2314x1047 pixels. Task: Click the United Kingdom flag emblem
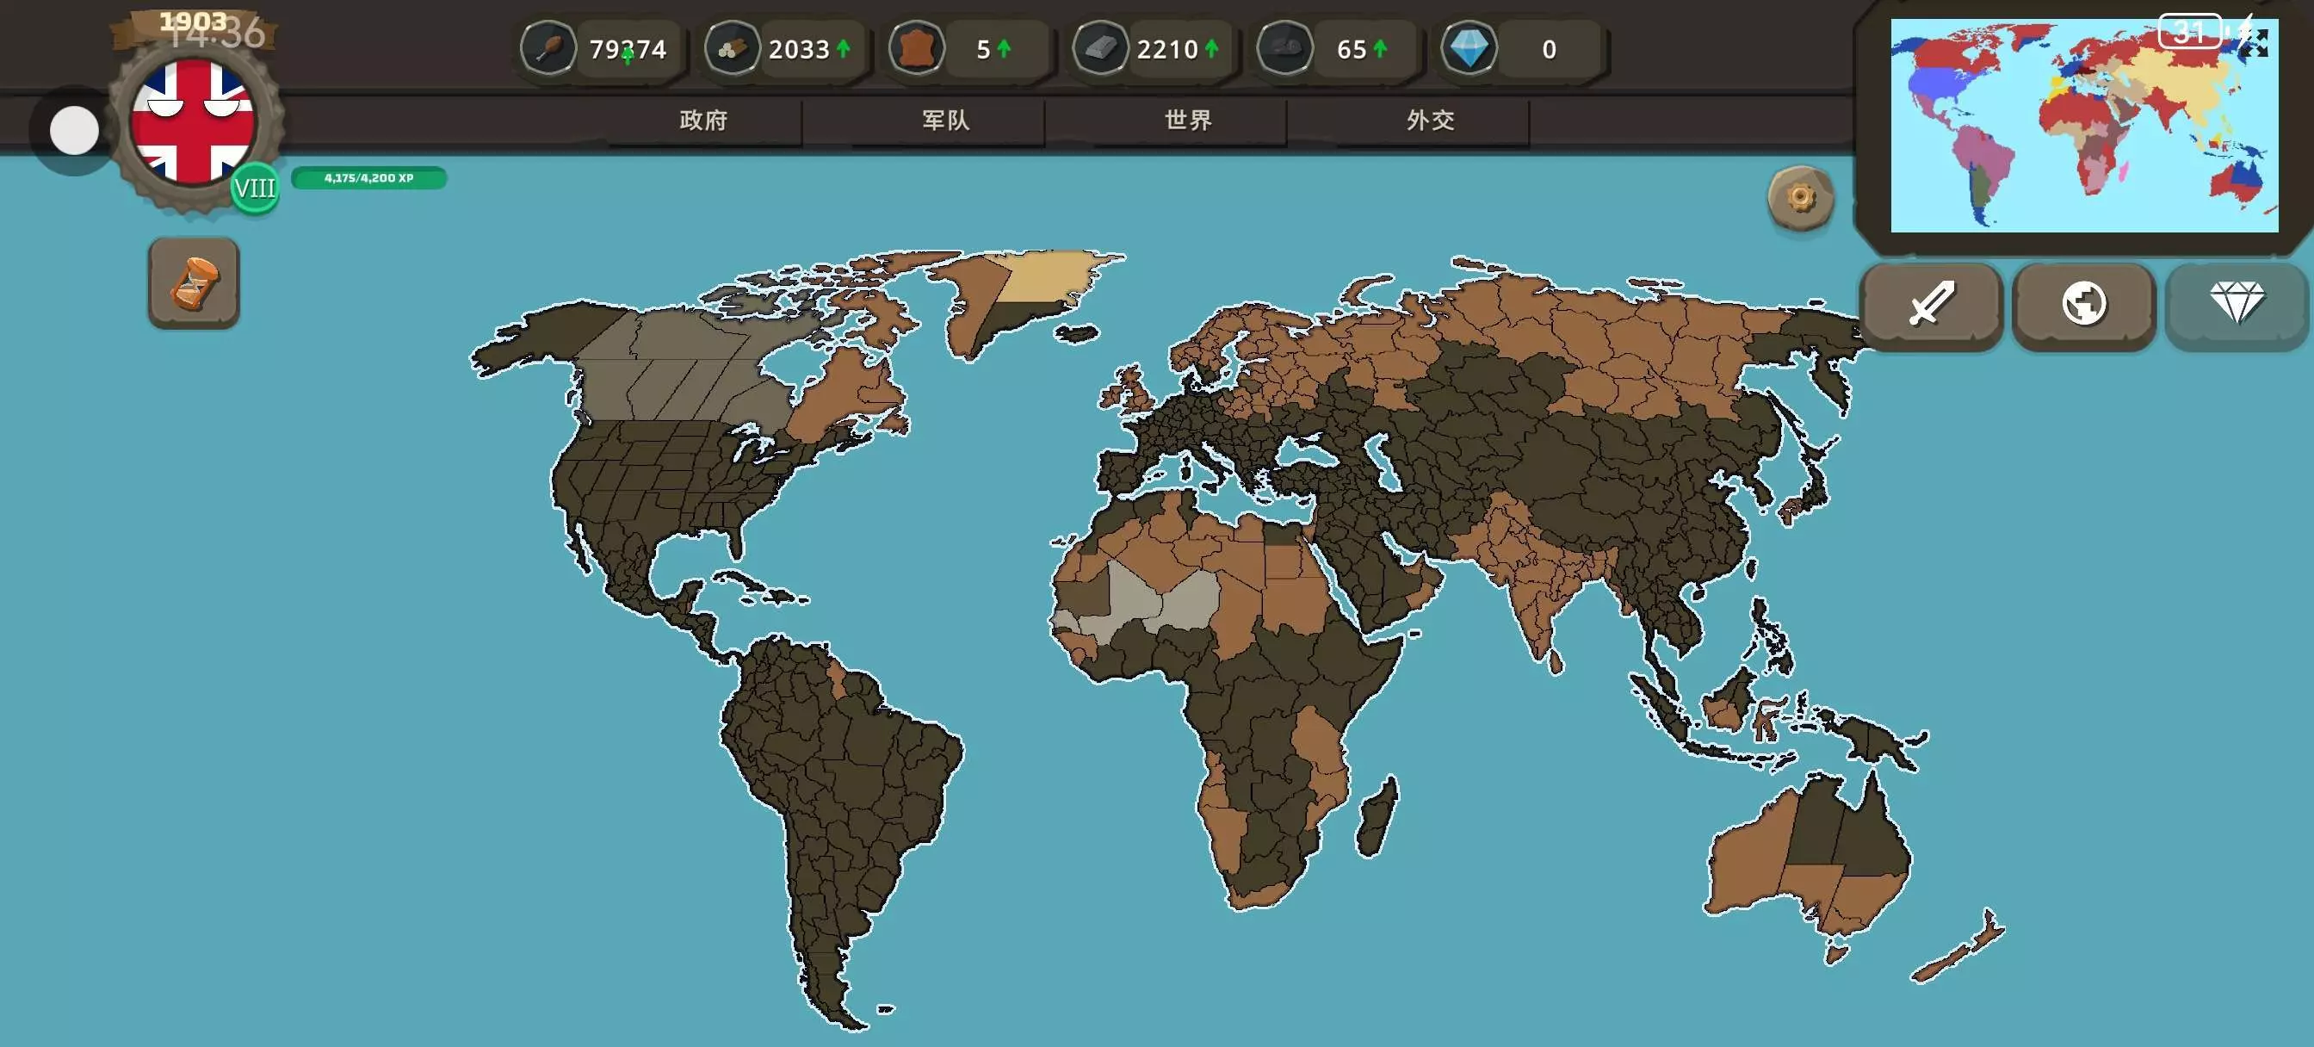pos(192,122)
